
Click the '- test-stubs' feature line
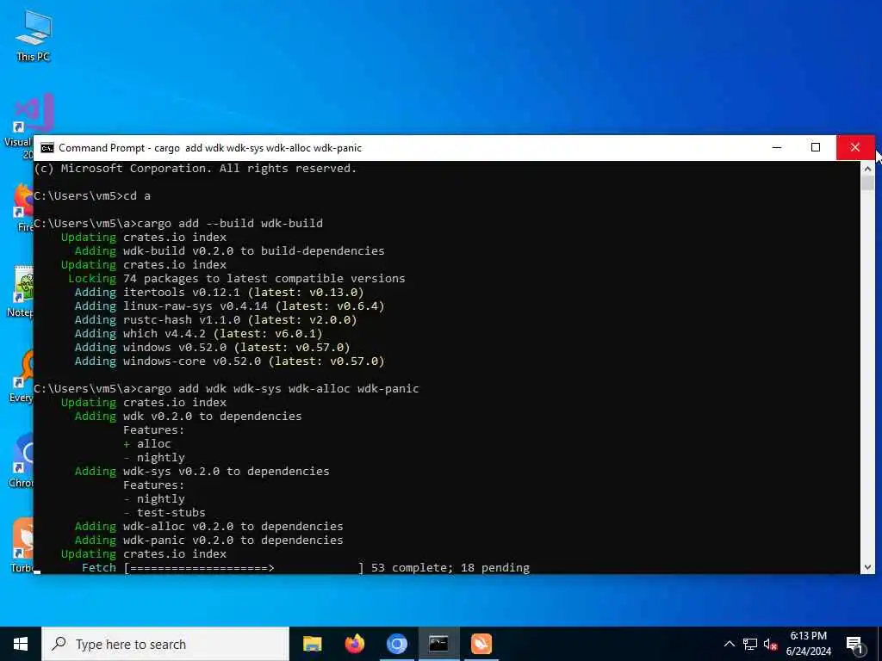coord(165,513)
